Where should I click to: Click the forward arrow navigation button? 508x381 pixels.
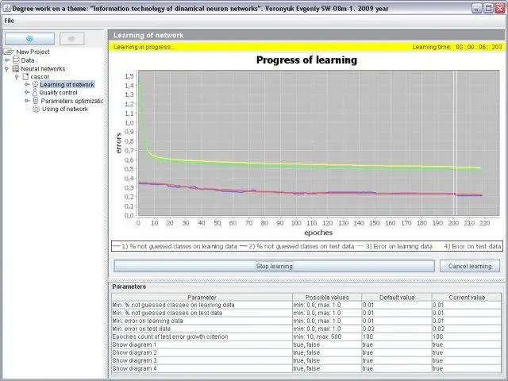pos(71,38)
